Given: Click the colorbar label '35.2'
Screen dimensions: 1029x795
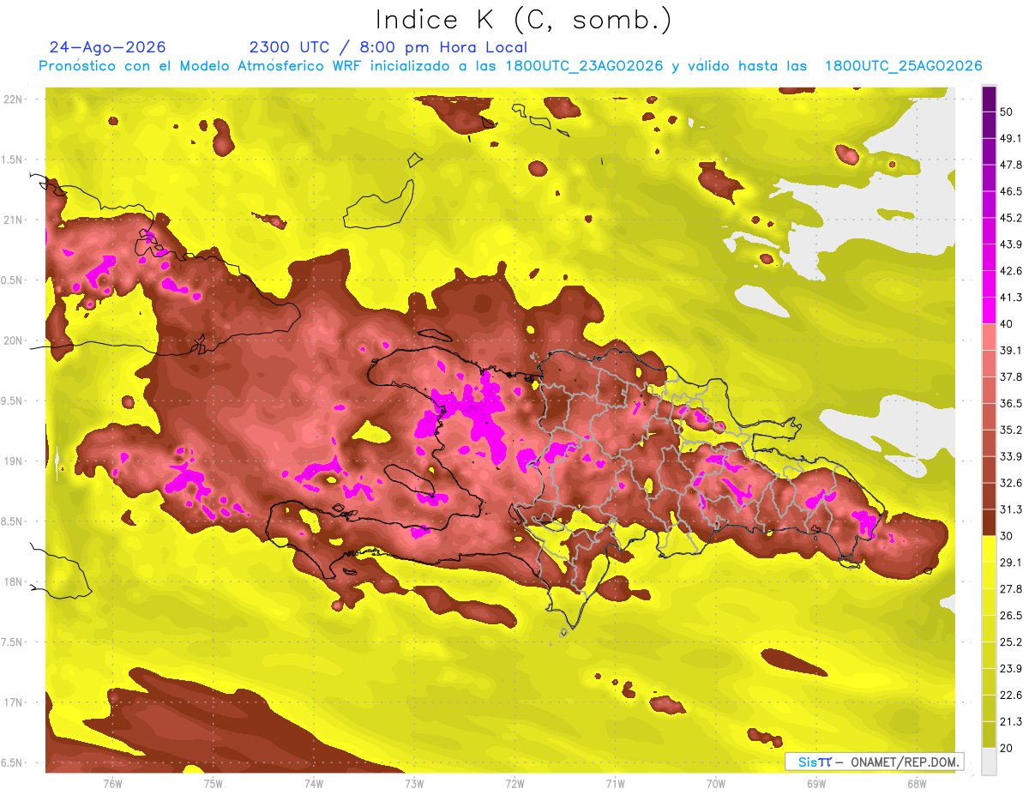Looking at the screenshot, I should (1010, 430).
